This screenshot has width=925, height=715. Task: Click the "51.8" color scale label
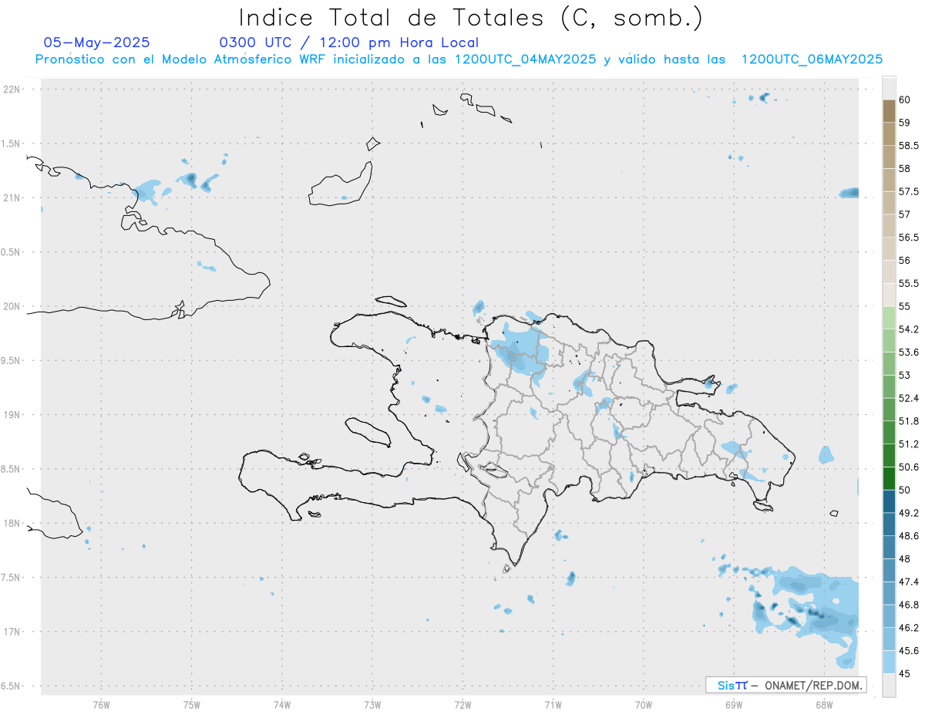(909, 421)
